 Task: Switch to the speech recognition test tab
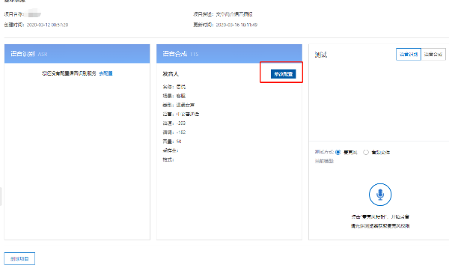(x=409, y=54)
